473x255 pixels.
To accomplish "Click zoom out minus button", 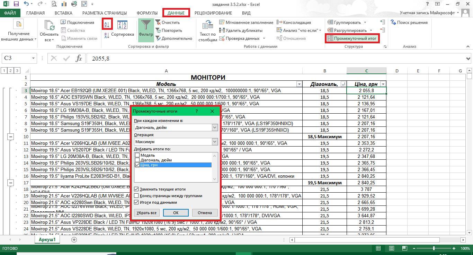I will pos(414,248).
